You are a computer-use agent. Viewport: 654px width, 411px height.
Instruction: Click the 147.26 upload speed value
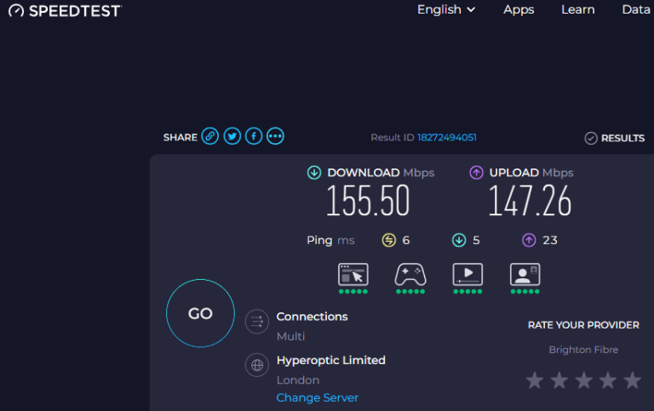(530, 201)
